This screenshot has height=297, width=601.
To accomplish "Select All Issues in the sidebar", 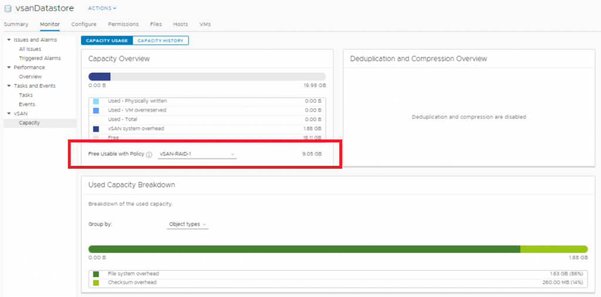I will [30, 49].
